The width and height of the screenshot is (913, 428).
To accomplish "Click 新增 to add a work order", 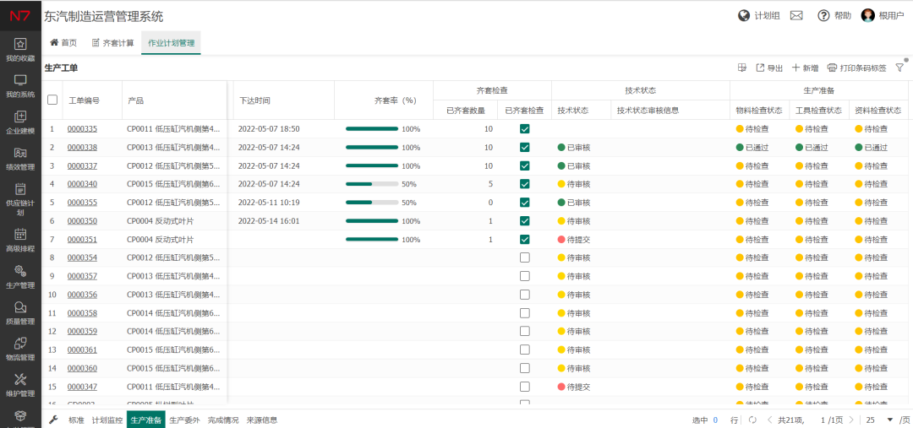I will (806, 68).
